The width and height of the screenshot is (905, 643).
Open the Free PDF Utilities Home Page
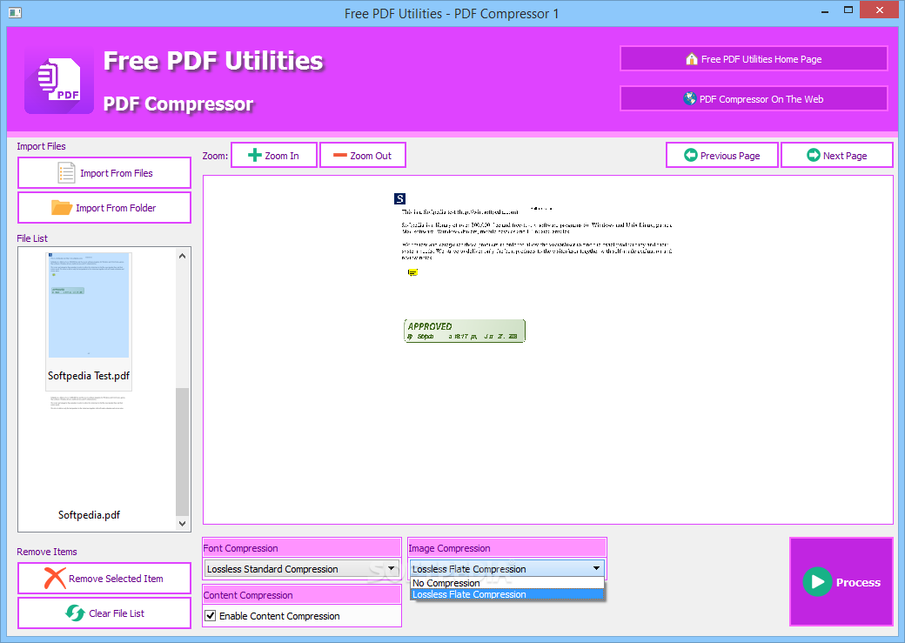click(x=753, y=58)
